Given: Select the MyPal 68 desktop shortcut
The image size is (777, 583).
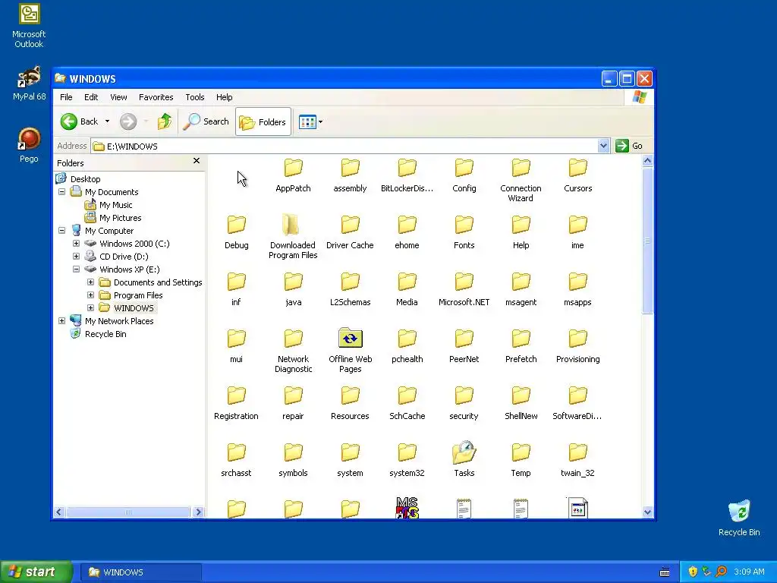Looking at the screenshot, I should 29,84.
